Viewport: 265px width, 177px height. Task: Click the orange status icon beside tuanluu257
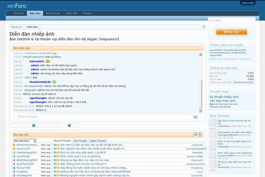tap(14, 149)
